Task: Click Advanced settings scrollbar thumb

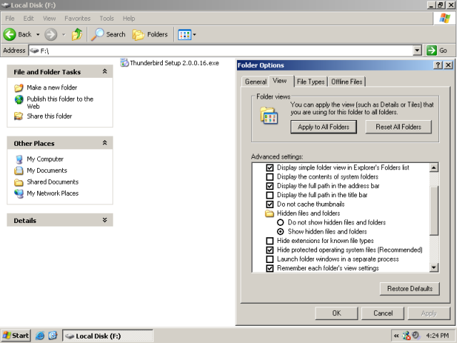Action: pyautogui.click(x=433, y=210)
